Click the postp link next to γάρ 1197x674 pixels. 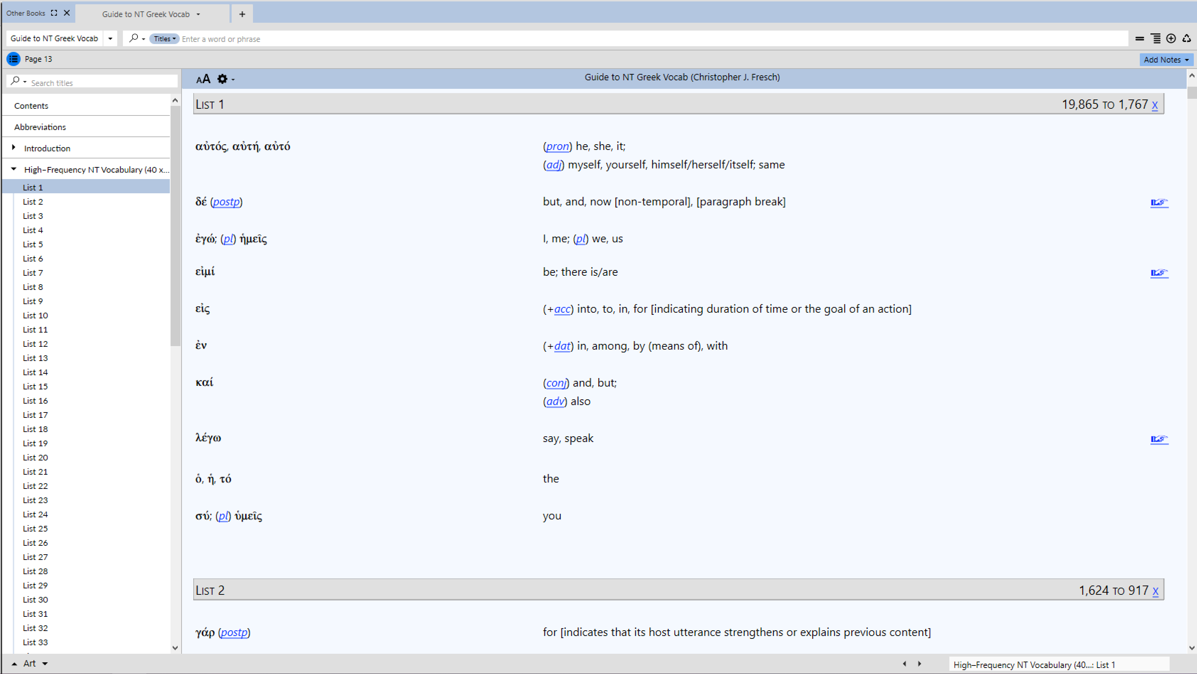(x=234, y=633)
